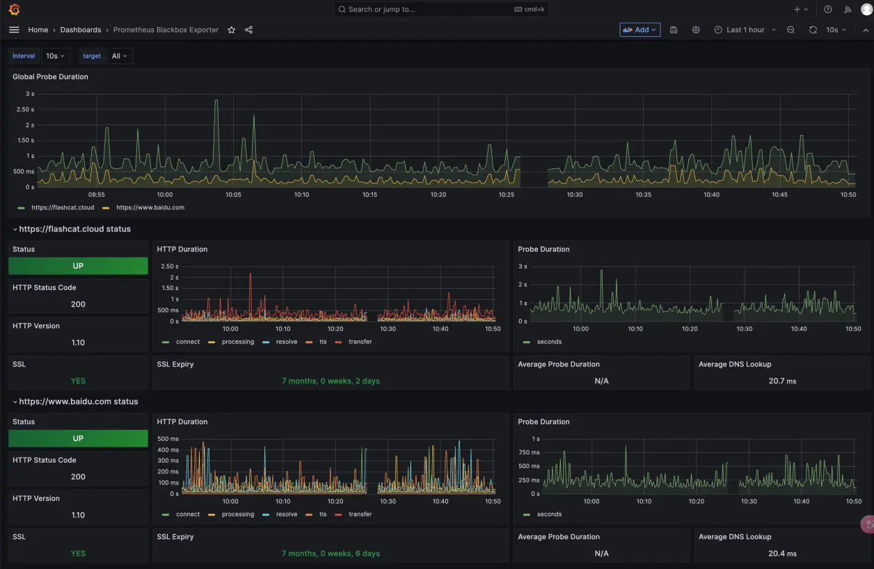Click the 7 months, 0 weeks, 2 days value
874x569 pixels.
(331, 380)
